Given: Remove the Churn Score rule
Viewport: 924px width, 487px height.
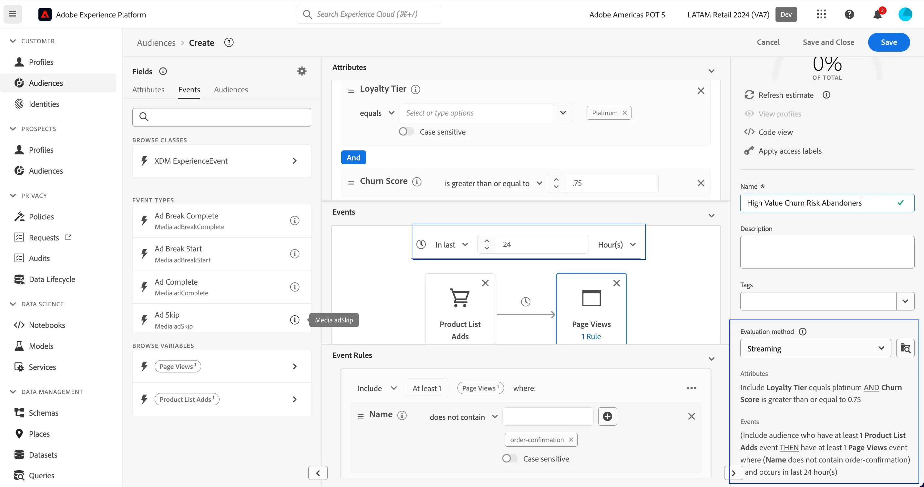Looking at the screenshot, I should pos(701,183).
